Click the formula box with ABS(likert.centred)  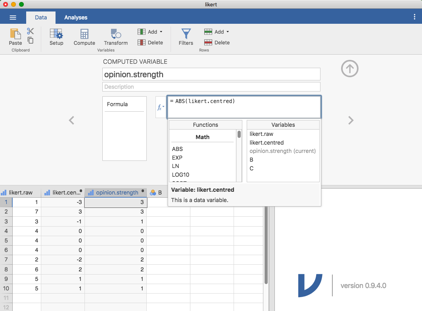[x=244, y=107]
